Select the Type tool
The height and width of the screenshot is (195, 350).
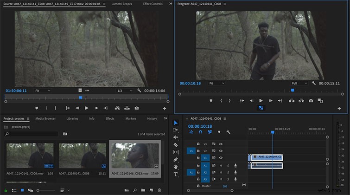(x=176, y=174)
